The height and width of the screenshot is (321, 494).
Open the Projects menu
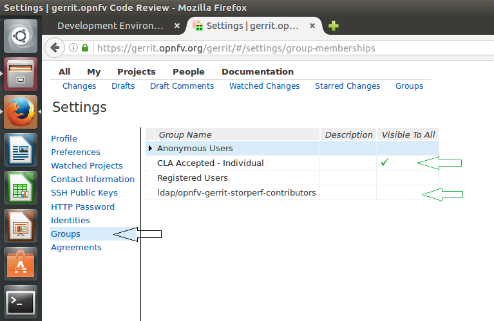[x=136, y=72]
